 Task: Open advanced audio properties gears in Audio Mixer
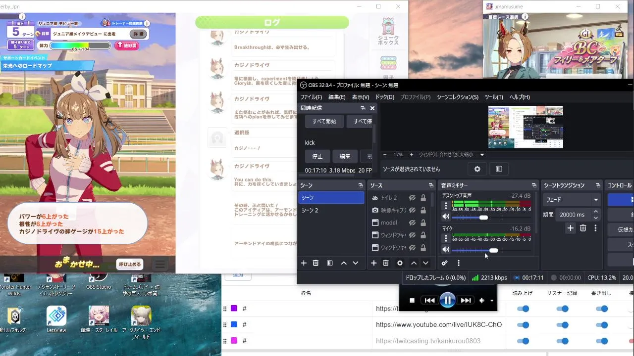tap(445, 263)
